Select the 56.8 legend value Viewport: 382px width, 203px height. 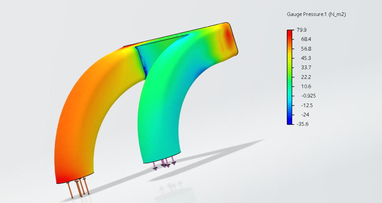[x=306, y=49]
